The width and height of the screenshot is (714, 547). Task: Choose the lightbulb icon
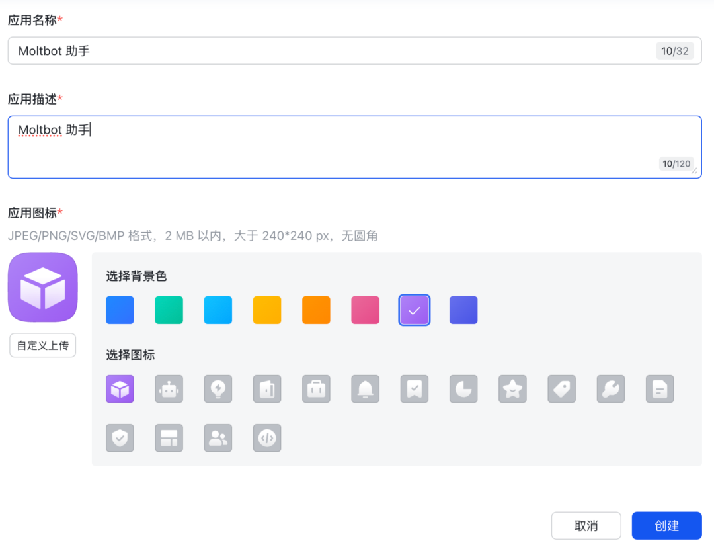[218, 389]
